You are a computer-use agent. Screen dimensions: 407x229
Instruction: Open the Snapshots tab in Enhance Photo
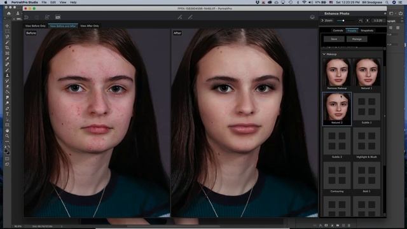coord(367,31)
